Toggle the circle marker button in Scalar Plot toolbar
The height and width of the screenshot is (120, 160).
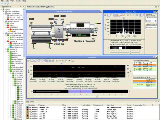coord(38,61)
